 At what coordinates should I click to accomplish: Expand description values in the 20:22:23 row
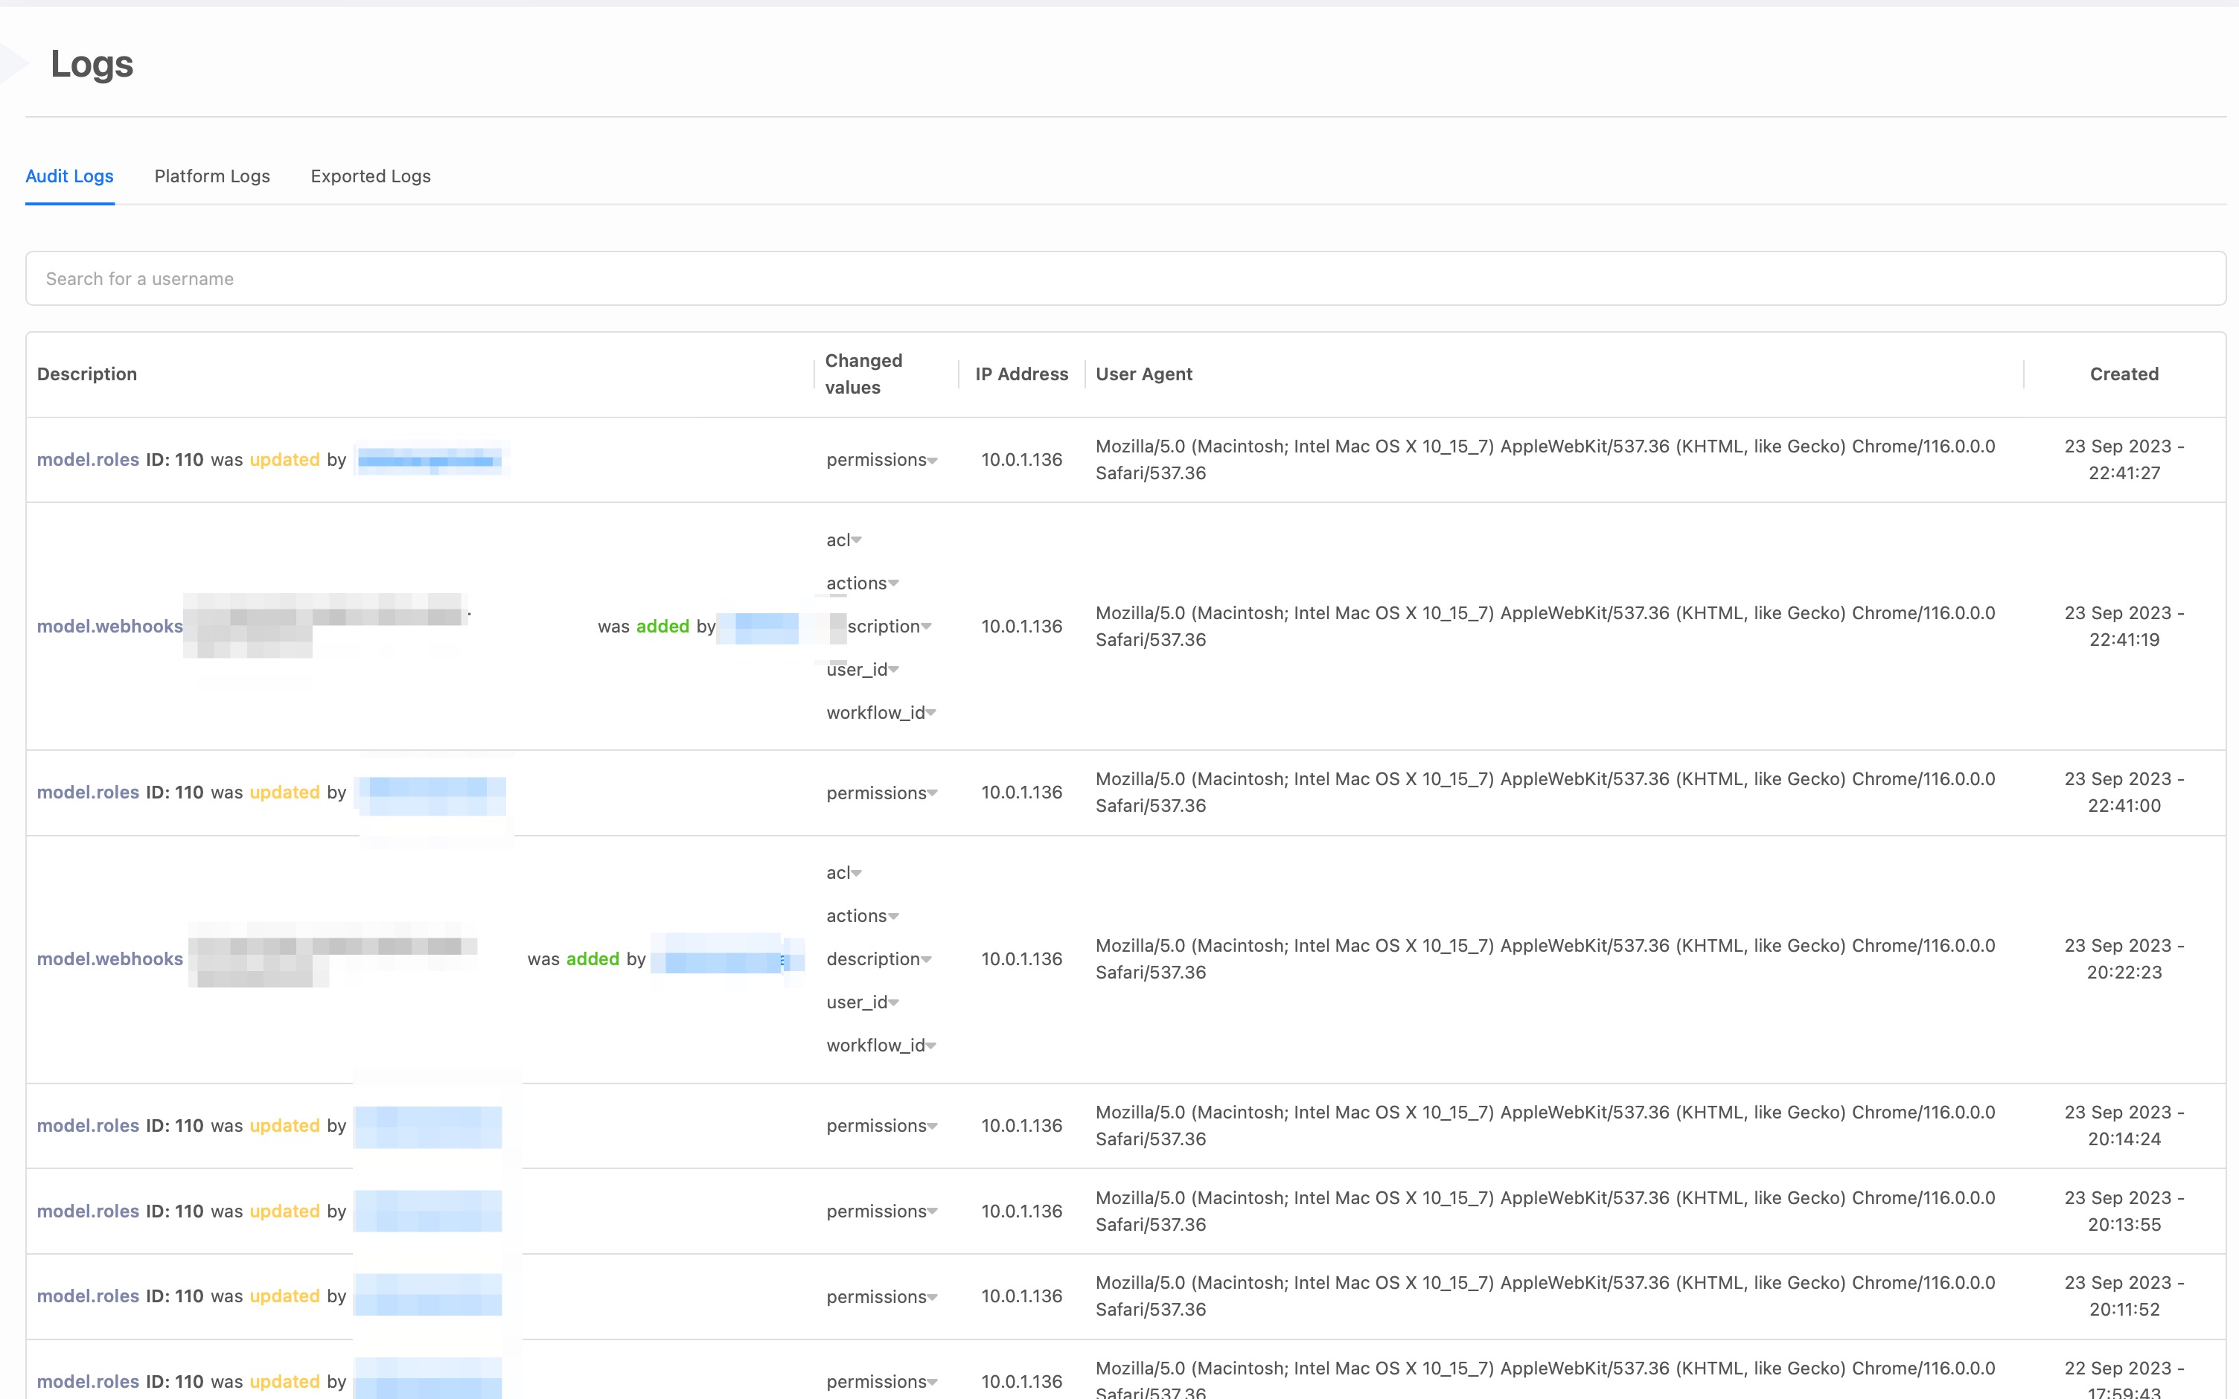coord(878,958)
